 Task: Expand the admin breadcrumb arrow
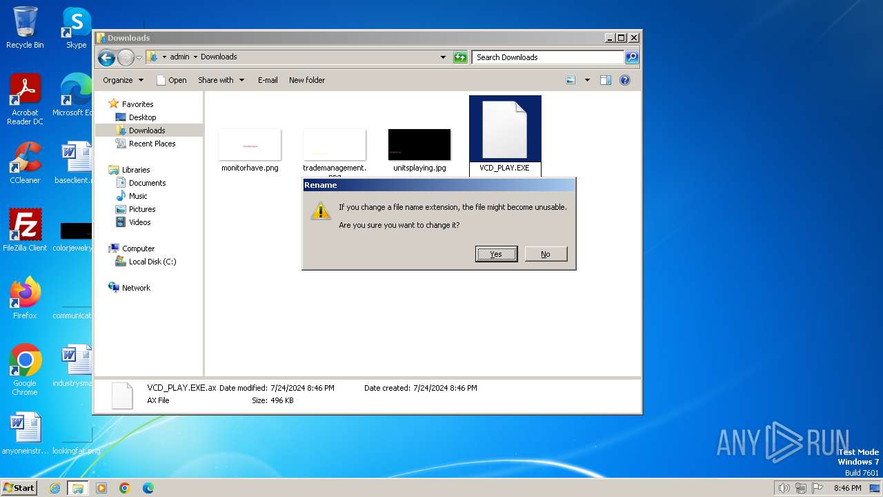(195, 57)
